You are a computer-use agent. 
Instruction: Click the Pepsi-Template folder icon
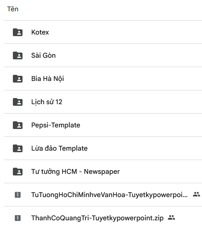click(18, 125)
